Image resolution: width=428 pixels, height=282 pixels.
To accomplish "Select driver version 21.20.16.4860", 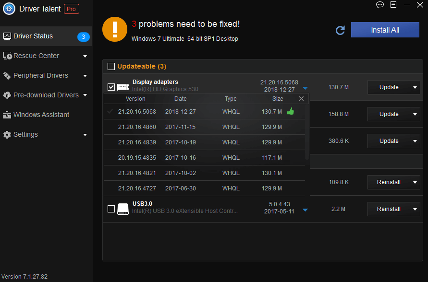I will pos(204,127).
